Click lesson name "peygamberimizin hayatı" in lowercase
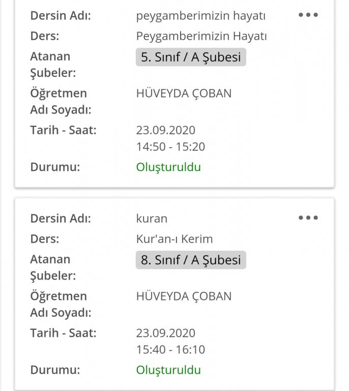Screen dimensions: 349x391 (200, 16)
